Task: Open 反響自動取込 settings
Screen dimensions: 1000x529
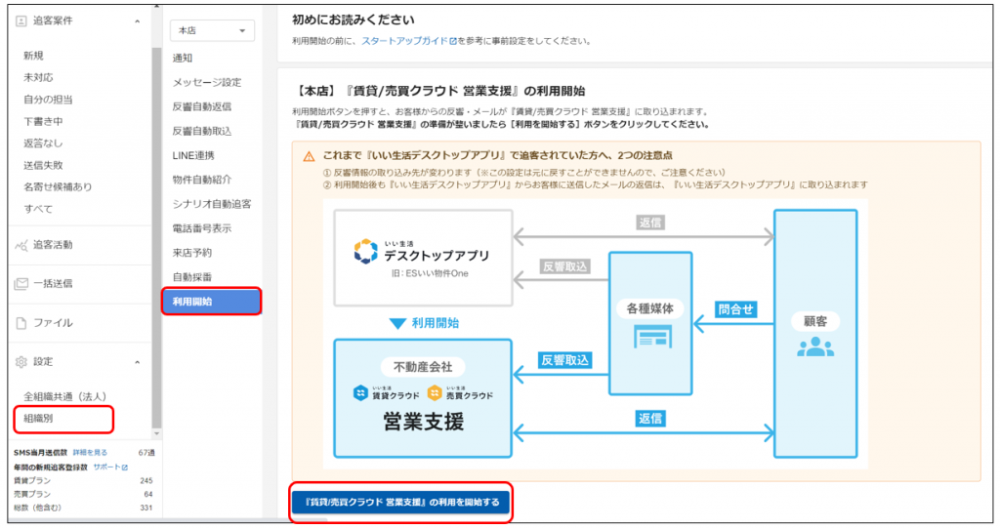Action: point(201,131)
